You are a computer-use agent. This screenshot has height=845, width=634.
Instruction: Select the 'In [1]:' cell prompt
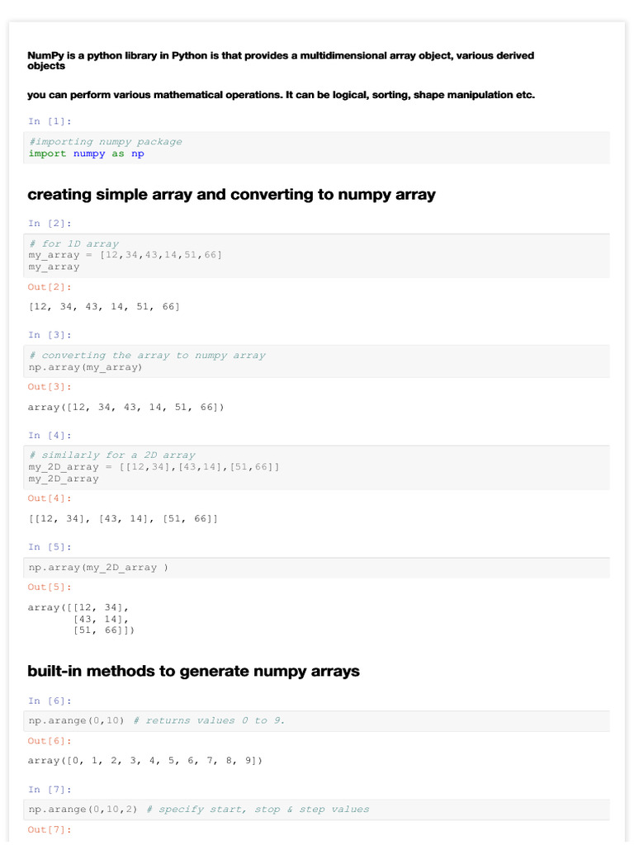pyautogui.click(x=50, y=121)
